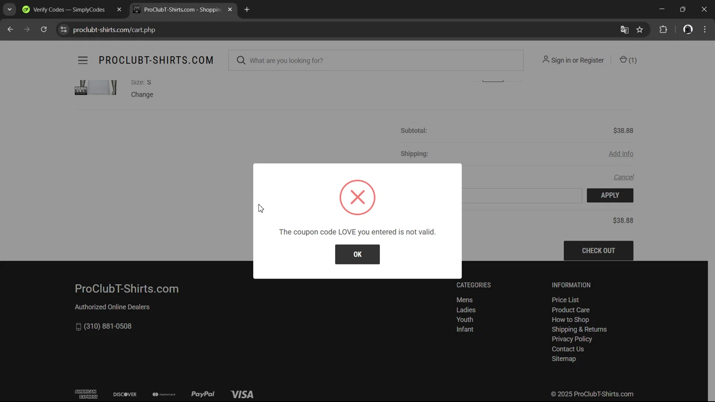715x402 pixels.
Task: Open the browser profile icon
Action: (x=688, y=30)
